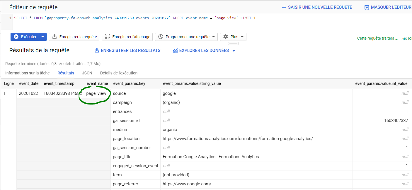Click the play icon in the Exécuter button

tap(16, 37)
